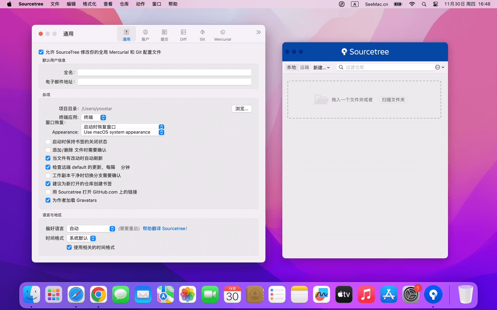Open the 帮助翻译 Sourcetree! link
497x310 pixels.
tap(165, 229)
